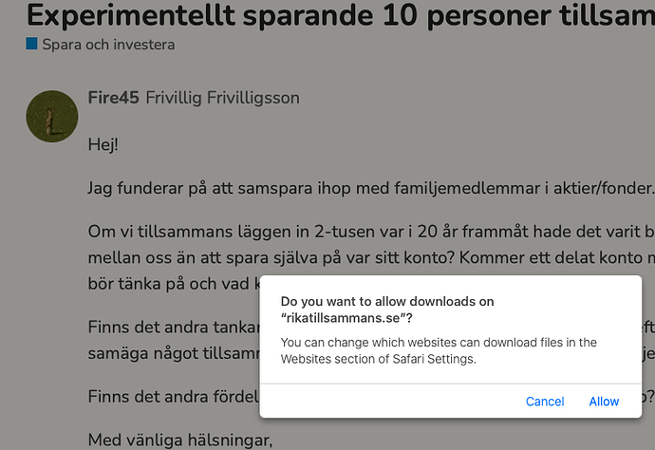Click the Med vänliga hälsningar sign-off
Image resolution: width=655 pixels, height=450 pixels.
click(179, 440)
